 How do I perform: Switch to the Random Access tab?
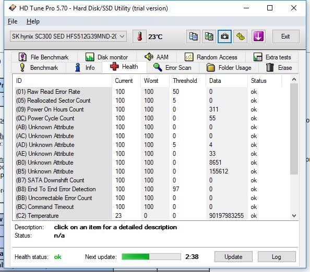click(x=211, y=57)
